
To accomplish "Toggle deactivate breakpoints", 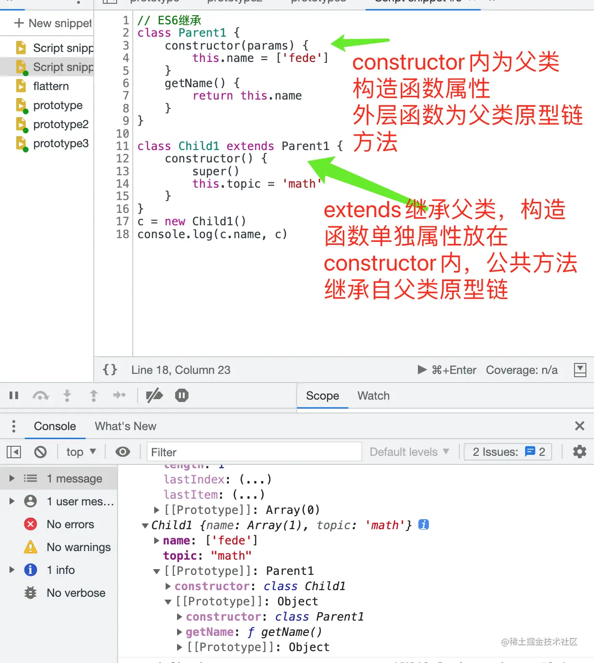I will pos(154,395).
